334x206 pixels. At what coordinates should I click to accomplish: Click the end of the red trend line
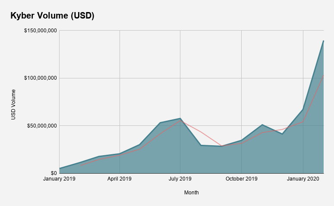click(x=323, y=75)
